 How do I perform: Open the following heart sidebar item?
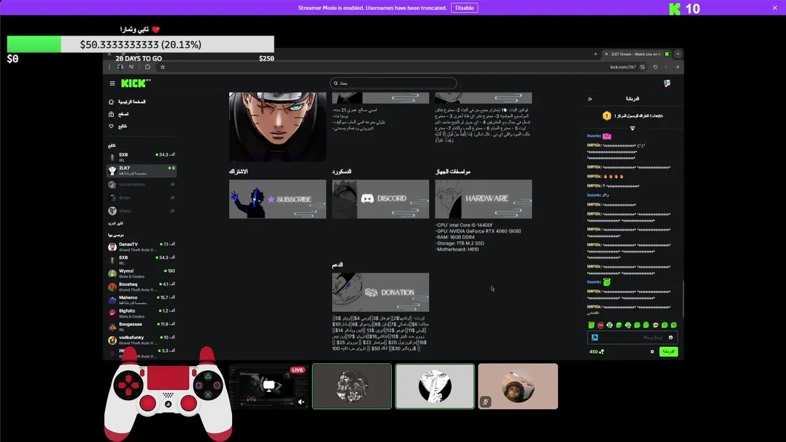click(x=118, y=126)
